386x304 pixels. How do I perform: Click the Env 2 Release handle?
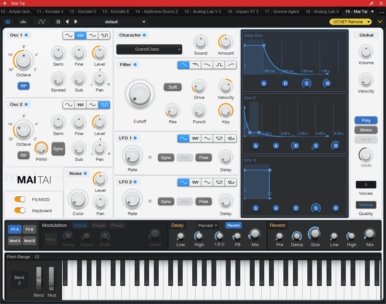335,146
